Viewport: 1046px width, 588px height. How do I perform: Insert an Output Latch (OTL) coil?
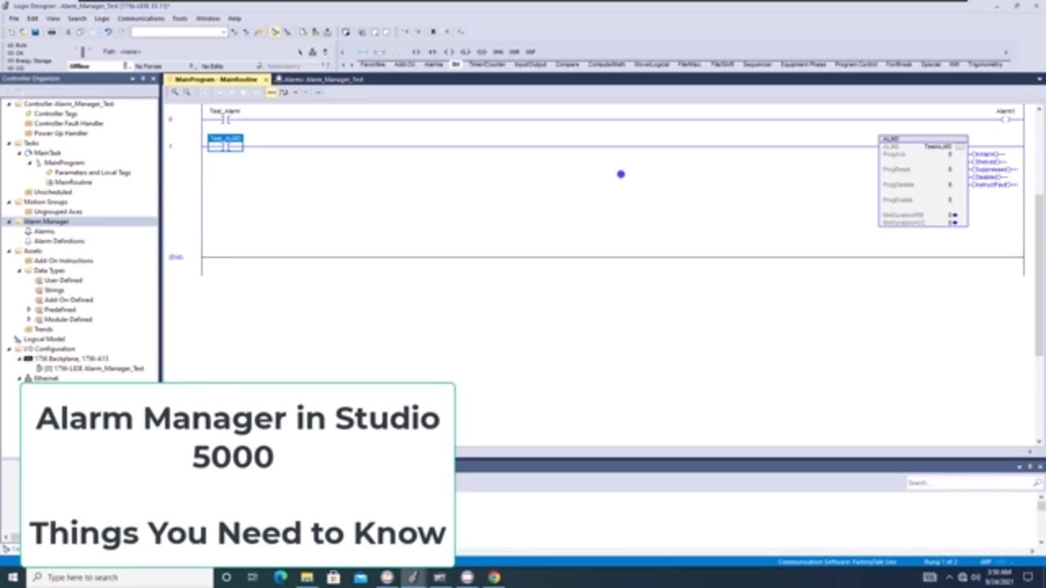(x=465, y=51)
